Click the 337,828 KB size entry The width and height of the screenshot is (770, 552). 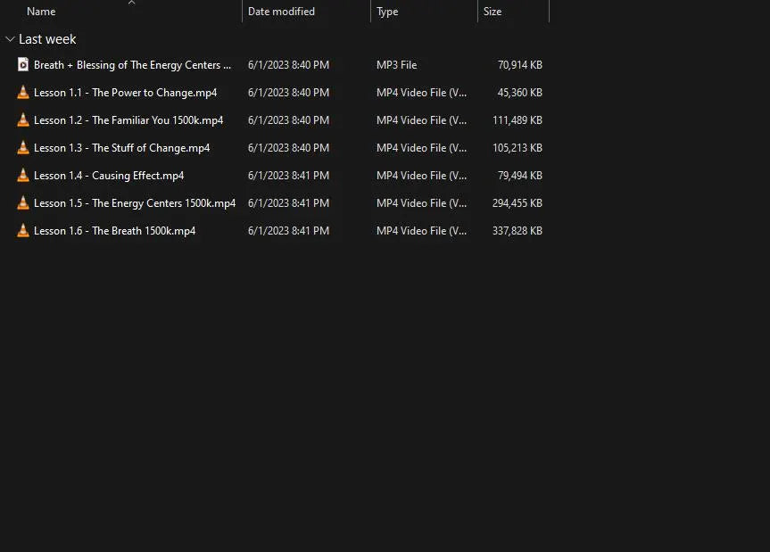[x=517, y=231]
